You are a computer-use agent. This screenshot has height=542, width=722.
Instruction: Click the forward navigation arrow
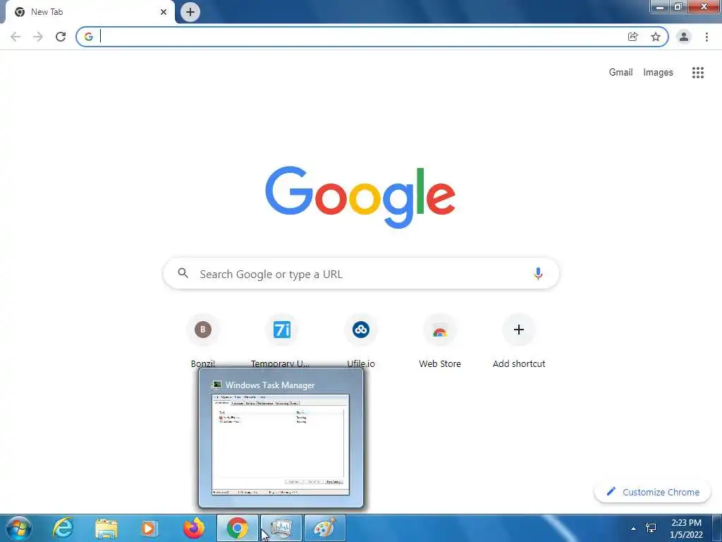(x=38, y=37)
